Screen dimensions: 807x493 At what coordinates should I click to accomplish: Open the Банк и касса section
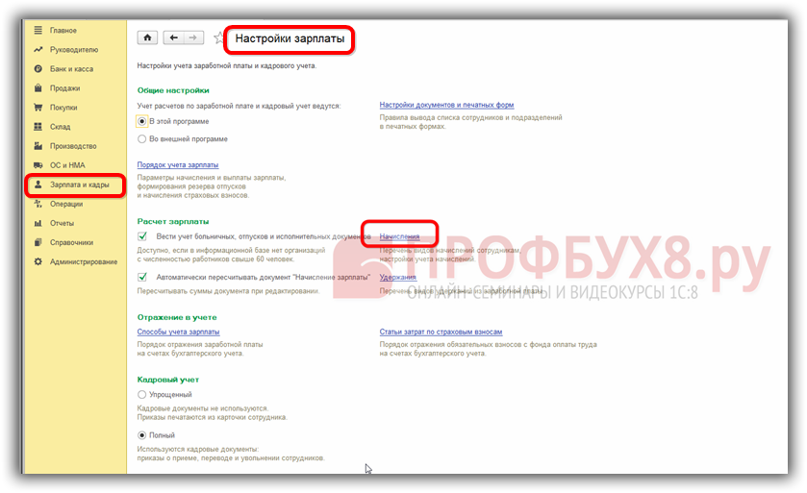[72, 69]
